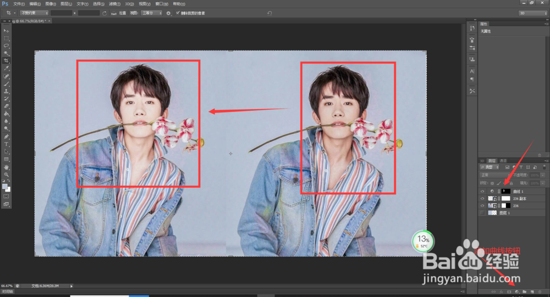Select the Paint Bucket tool
550x297 pixels.
[6, 114]
